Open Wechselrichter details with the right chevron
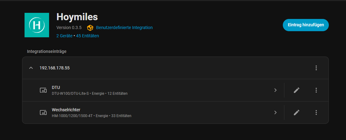346x140 pixels. tap(275, 112)
